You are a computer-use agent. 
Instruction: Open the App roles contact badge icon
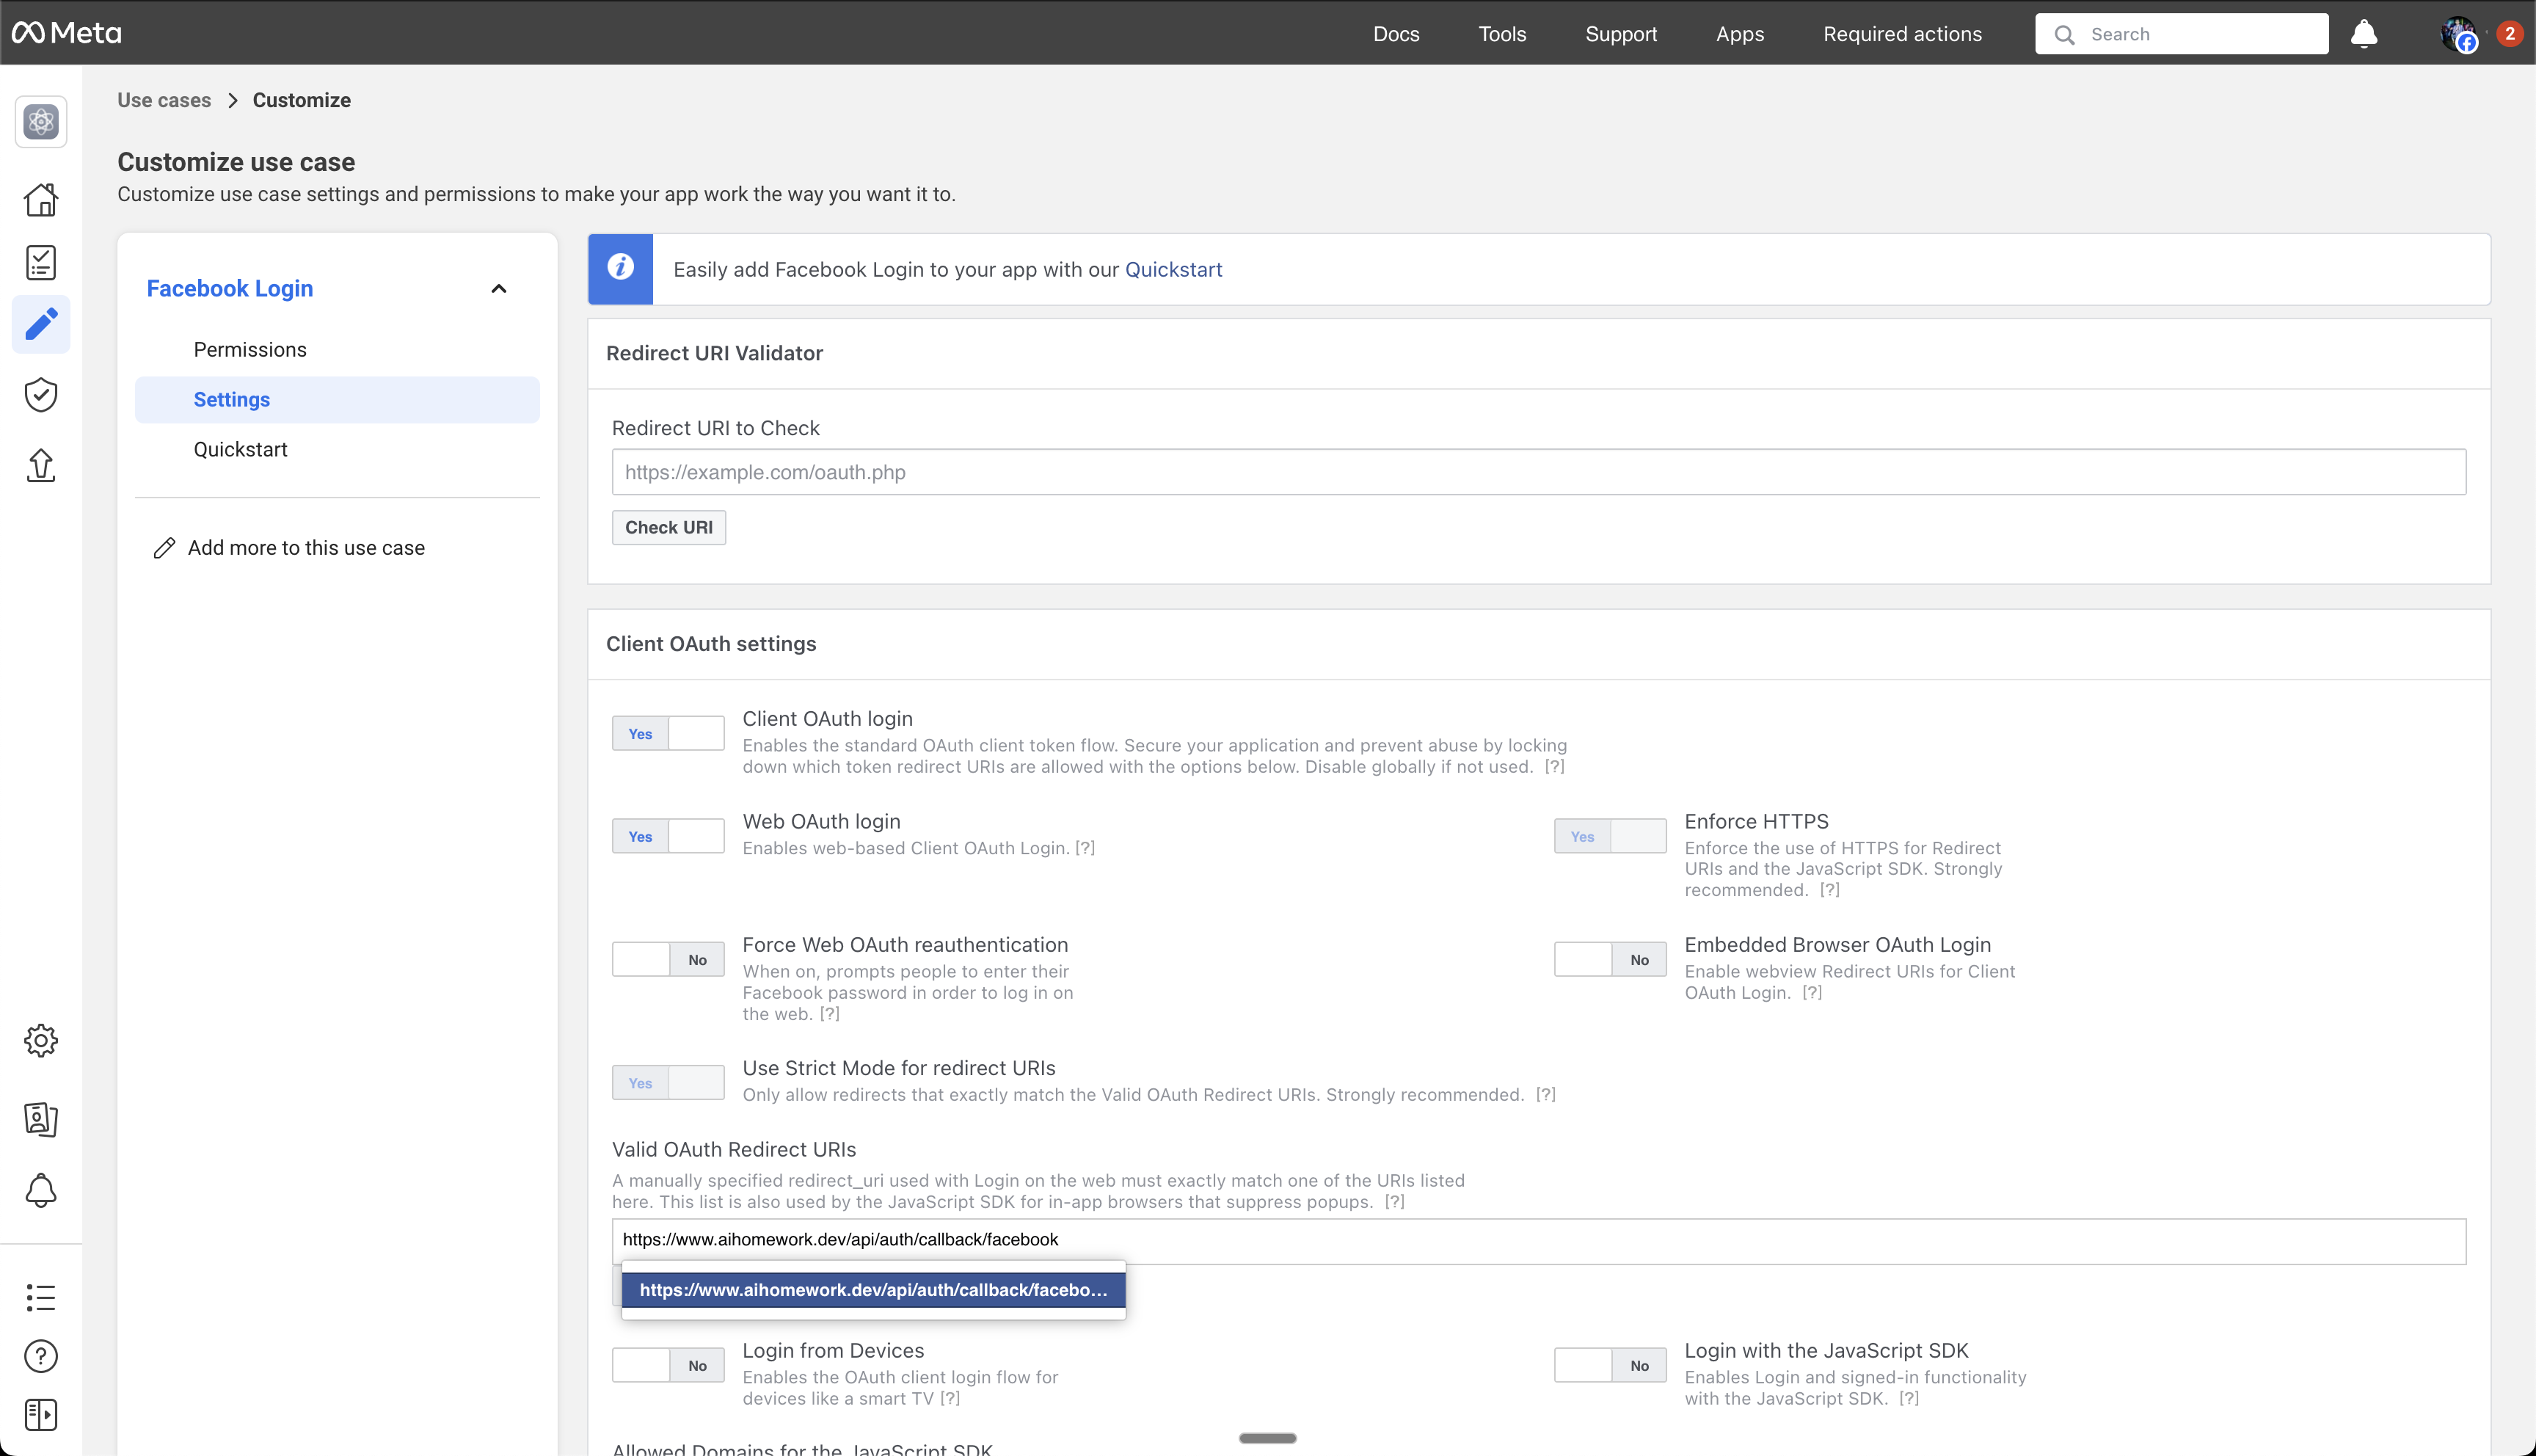click(41, 1119)
